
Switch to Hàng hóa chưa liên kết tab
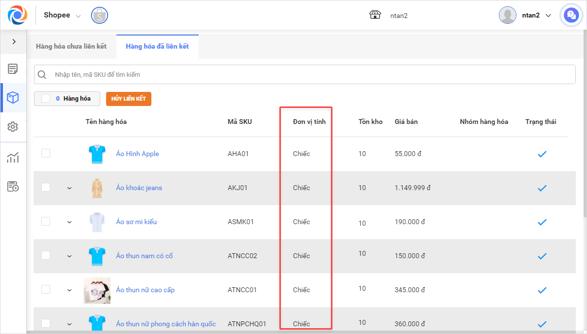[x=71, y=47]
